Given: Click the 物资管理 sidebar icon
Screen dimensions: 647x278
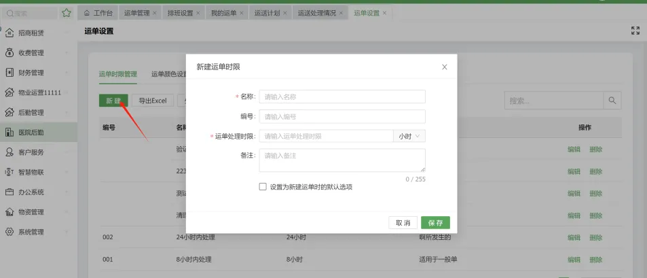Looking at the screenshot, I should (x=10, y=212).
